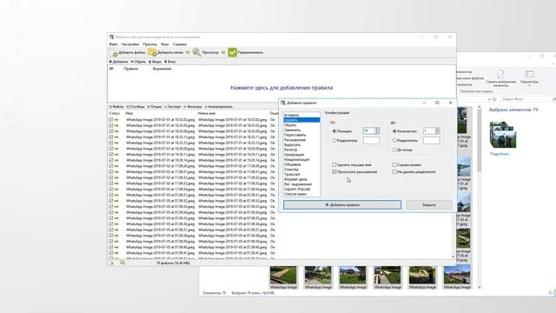The height and width of the screenshot is (313, 556).
Task: Select Убрать in the rule type list
Action: tap(301, 125)
